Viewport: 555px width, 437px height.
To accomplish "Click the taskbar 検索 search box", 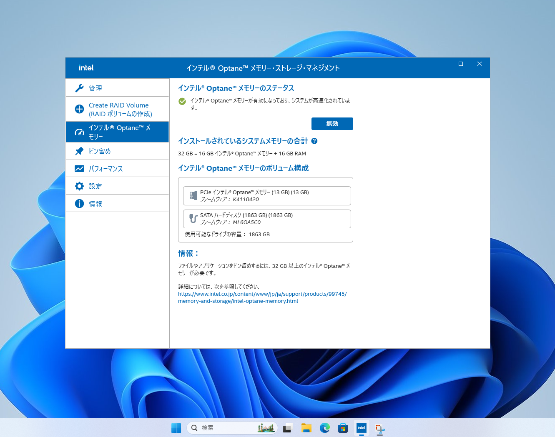I will 233,428.
